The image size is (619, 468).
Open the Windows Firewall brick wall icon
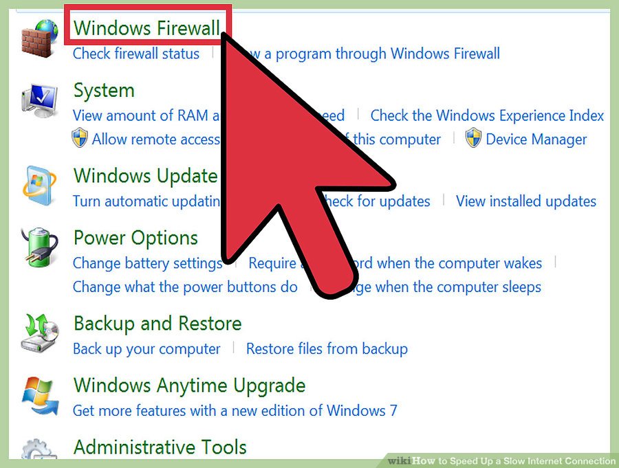pyautogui.click(x=39, y=38)
